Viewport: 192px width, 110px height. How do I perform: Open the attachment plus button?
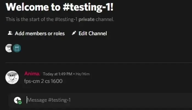click(18, 100)
